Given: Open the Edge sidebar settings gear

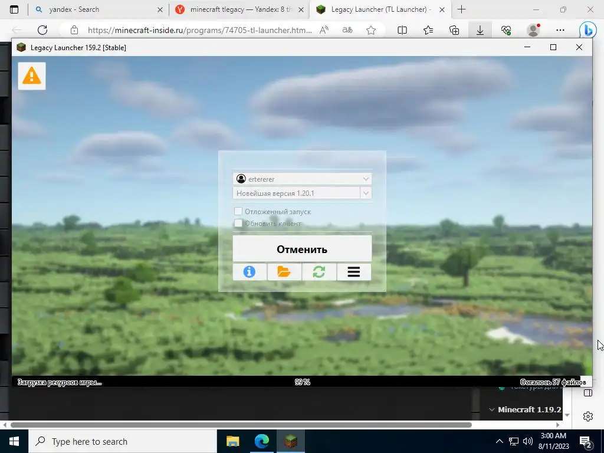Looking at the screenshot, I should pos(588,416).
